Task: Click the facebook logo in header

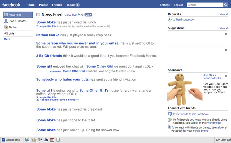Action: 11,5
